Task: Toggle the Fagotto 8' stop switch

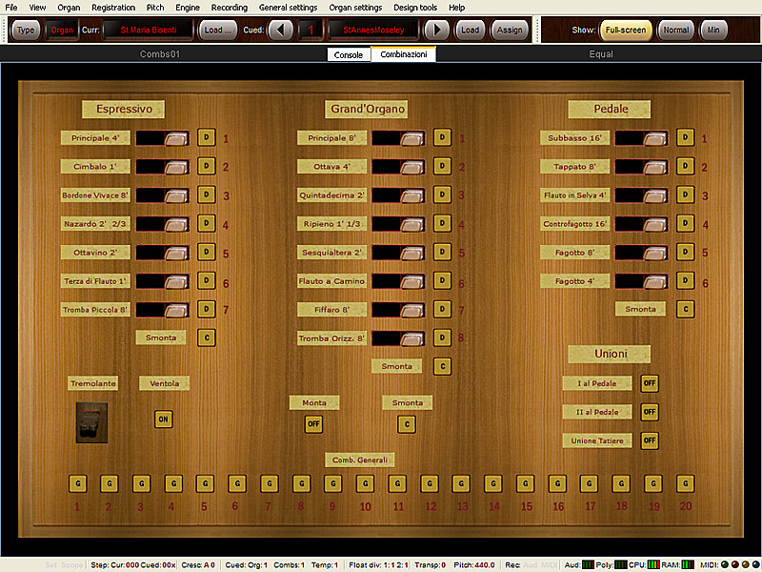Action: (641, 253)
